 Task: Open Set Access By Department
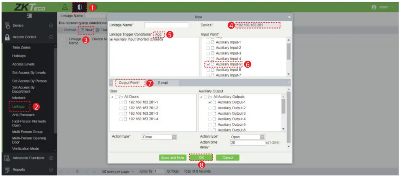23,89
